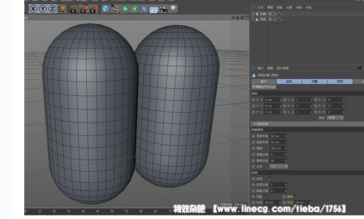Open the Object Manager tags menu
364x219 pixels.
click(x=298, y=7)
